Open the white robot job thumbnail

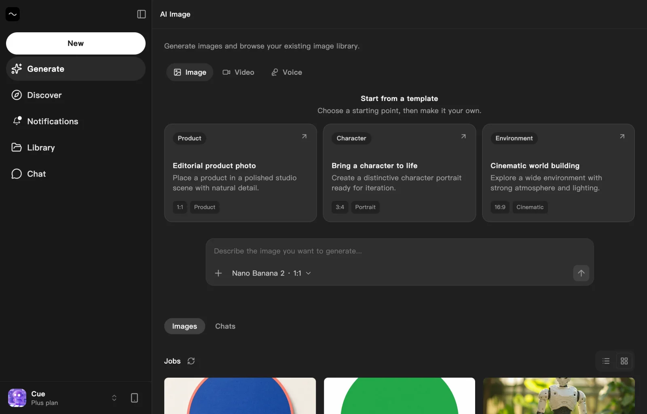click(x=559, y=396)
